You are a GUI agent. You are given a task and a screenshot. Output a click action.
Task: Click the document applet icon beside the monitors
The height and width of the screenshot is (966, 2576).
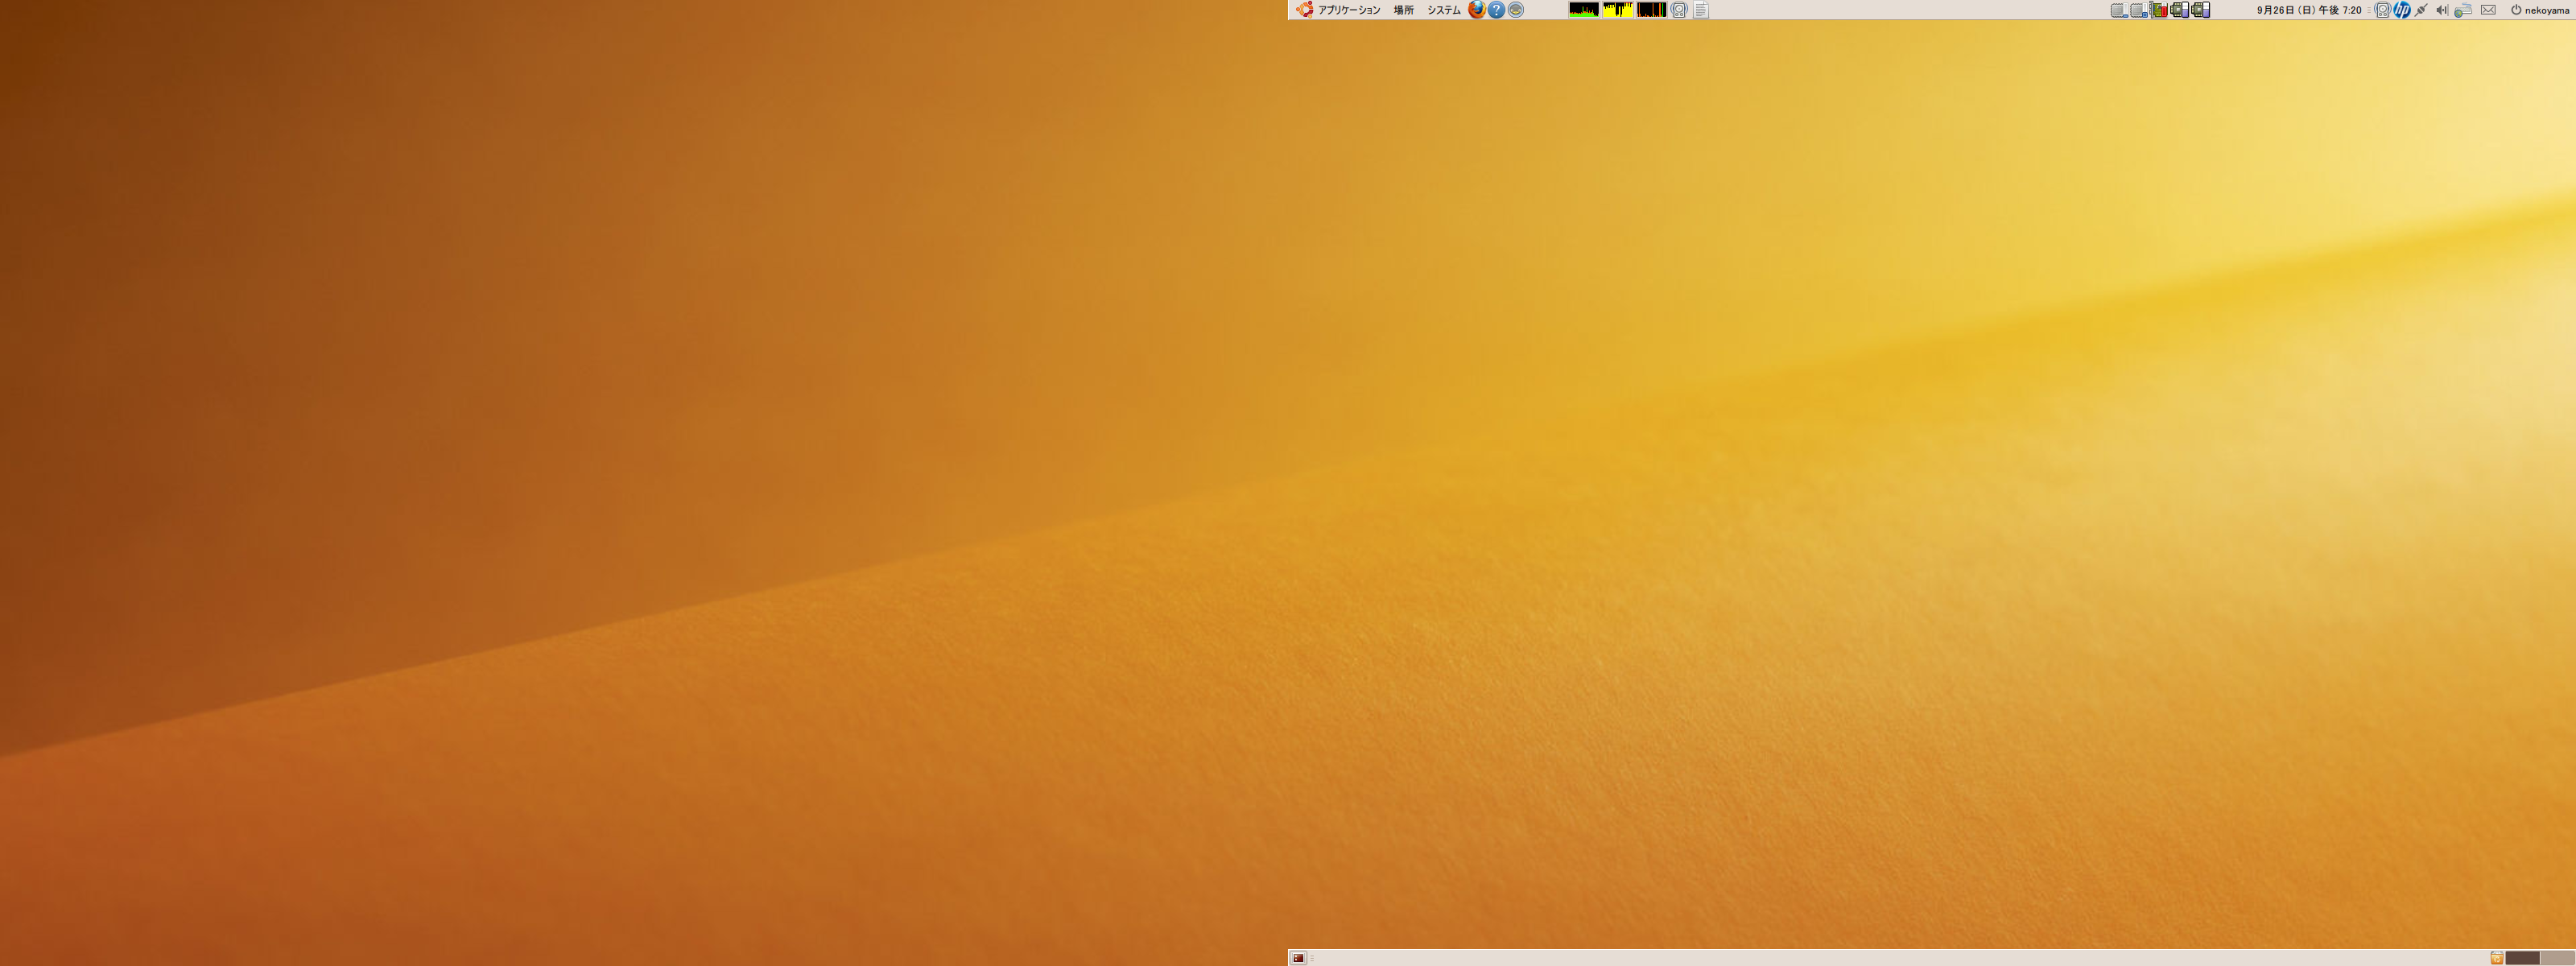1700,10
